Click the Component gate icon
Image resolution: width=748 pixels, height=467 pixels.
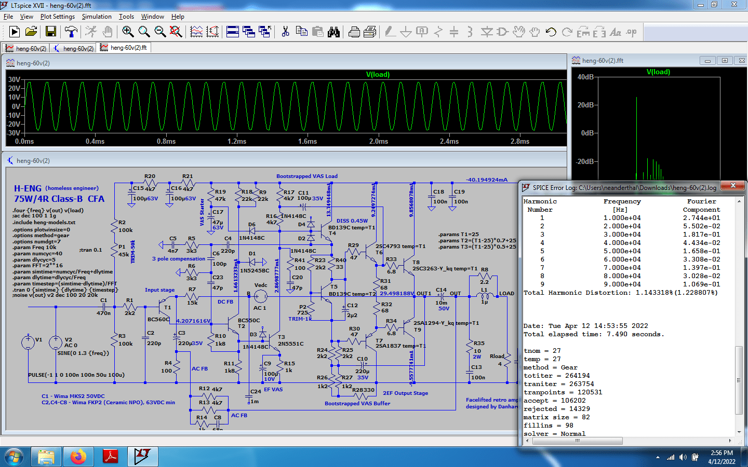pos(502,32)
